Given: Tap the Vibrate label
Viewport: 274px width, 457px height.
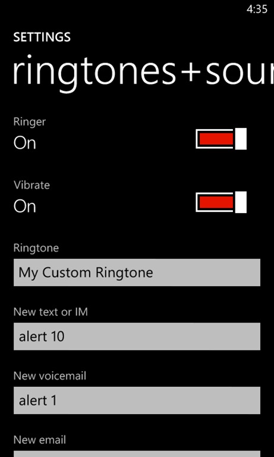Looking at the screenshot, I should pyautogui.click(x=32, y=185).
